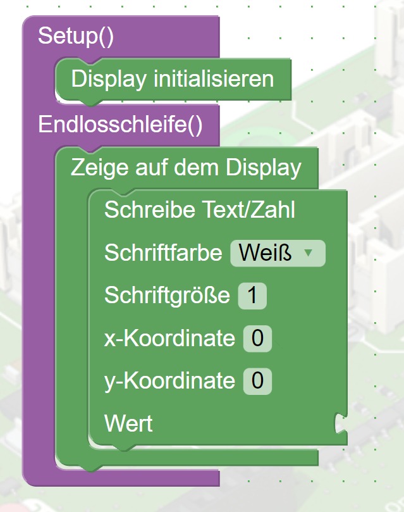Click the purple block's left spine
This screenshot has height=512, width=404.
tap(38, 285)
